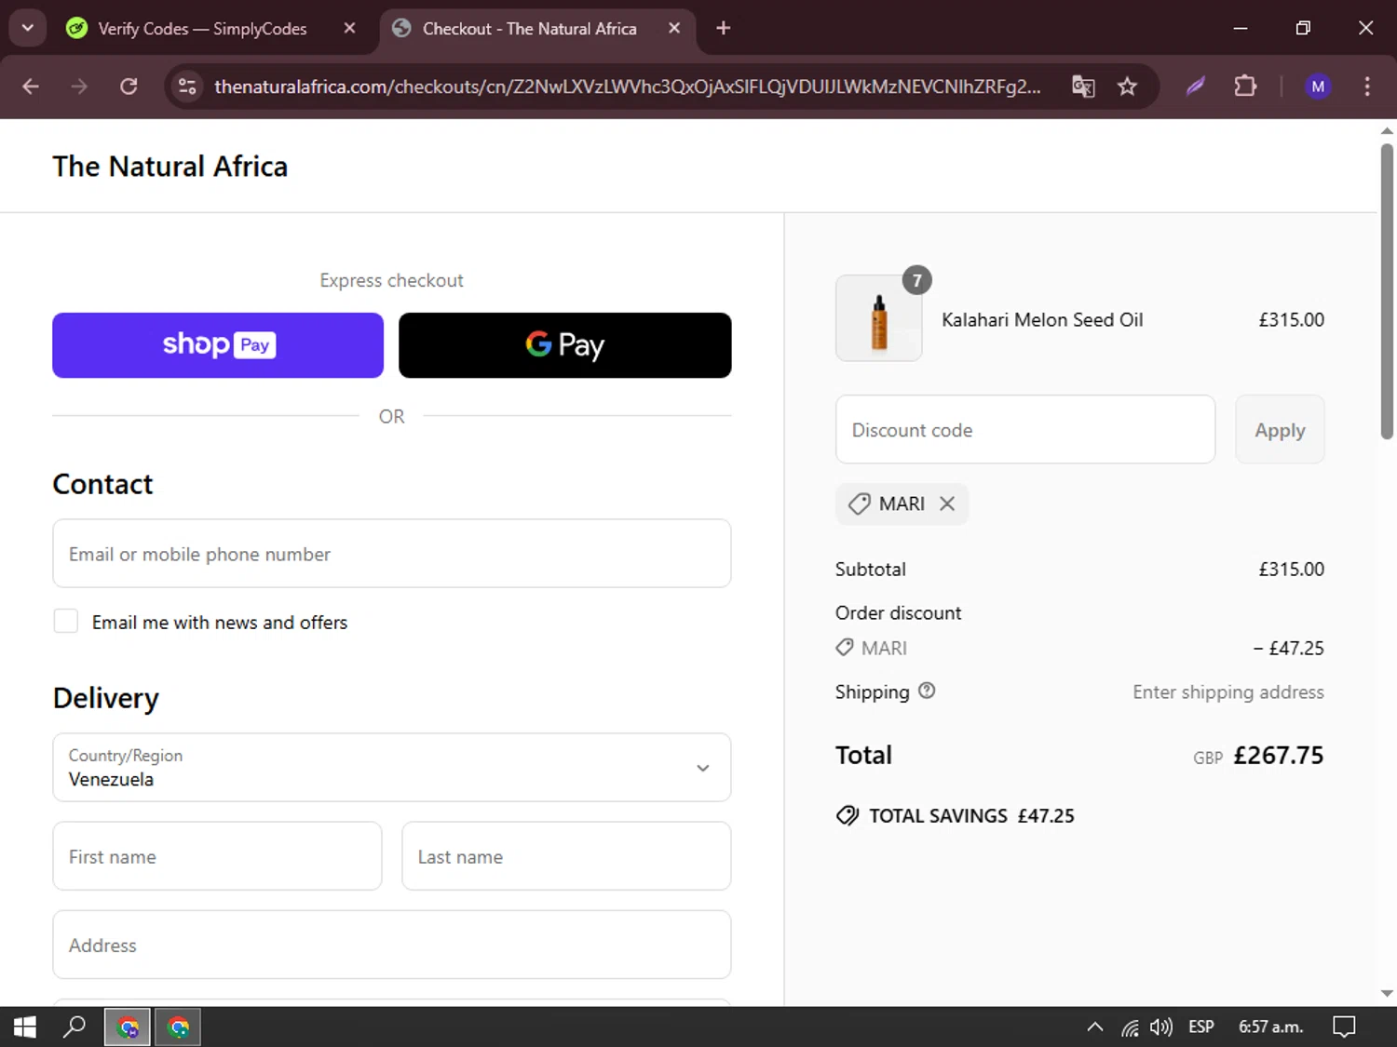Switch to the Verify Codes — SimplyCodes tab
The image size is (1397, 1047).
tap(201, 29)
